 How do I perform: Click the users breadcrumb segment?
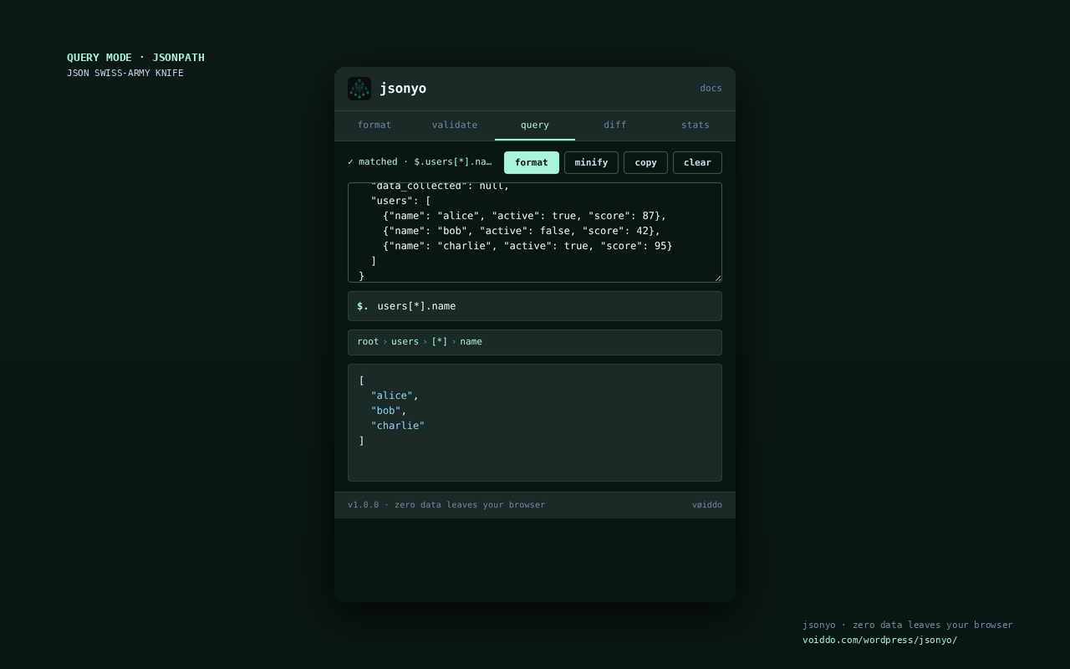(405, 341)
